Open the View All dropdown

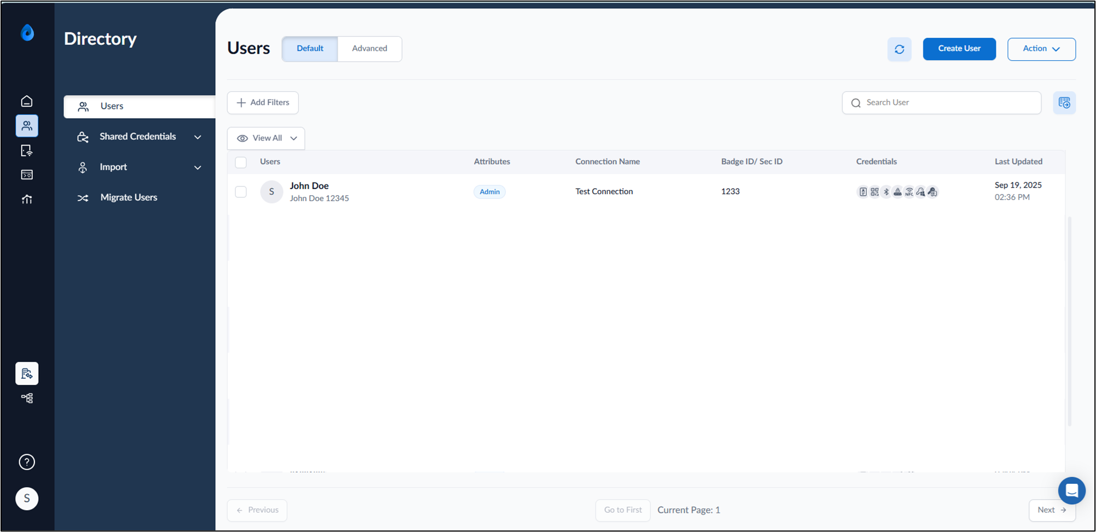[x=266, y=138]
